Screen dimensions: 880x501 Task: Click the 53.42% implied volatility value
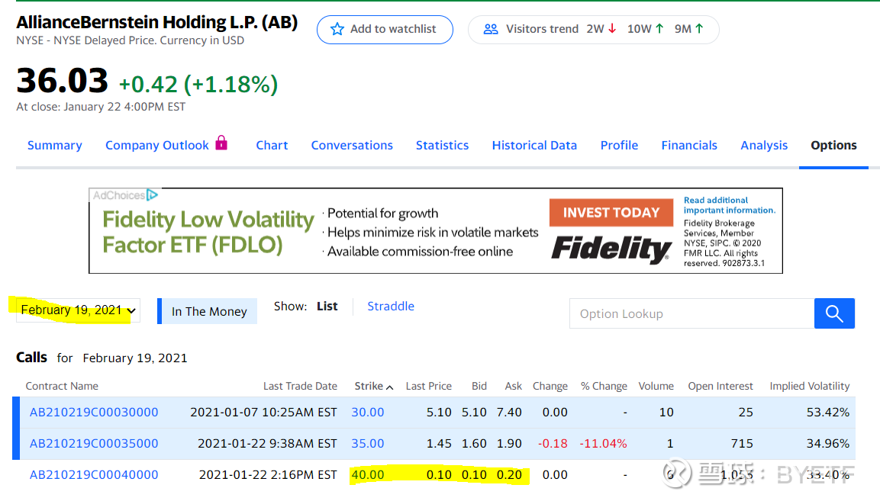pyautogui.click(x=828, y=413)
